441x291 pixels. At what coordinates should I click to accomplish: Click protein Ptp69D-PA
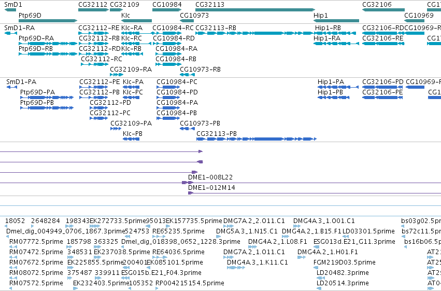(37, 92)
